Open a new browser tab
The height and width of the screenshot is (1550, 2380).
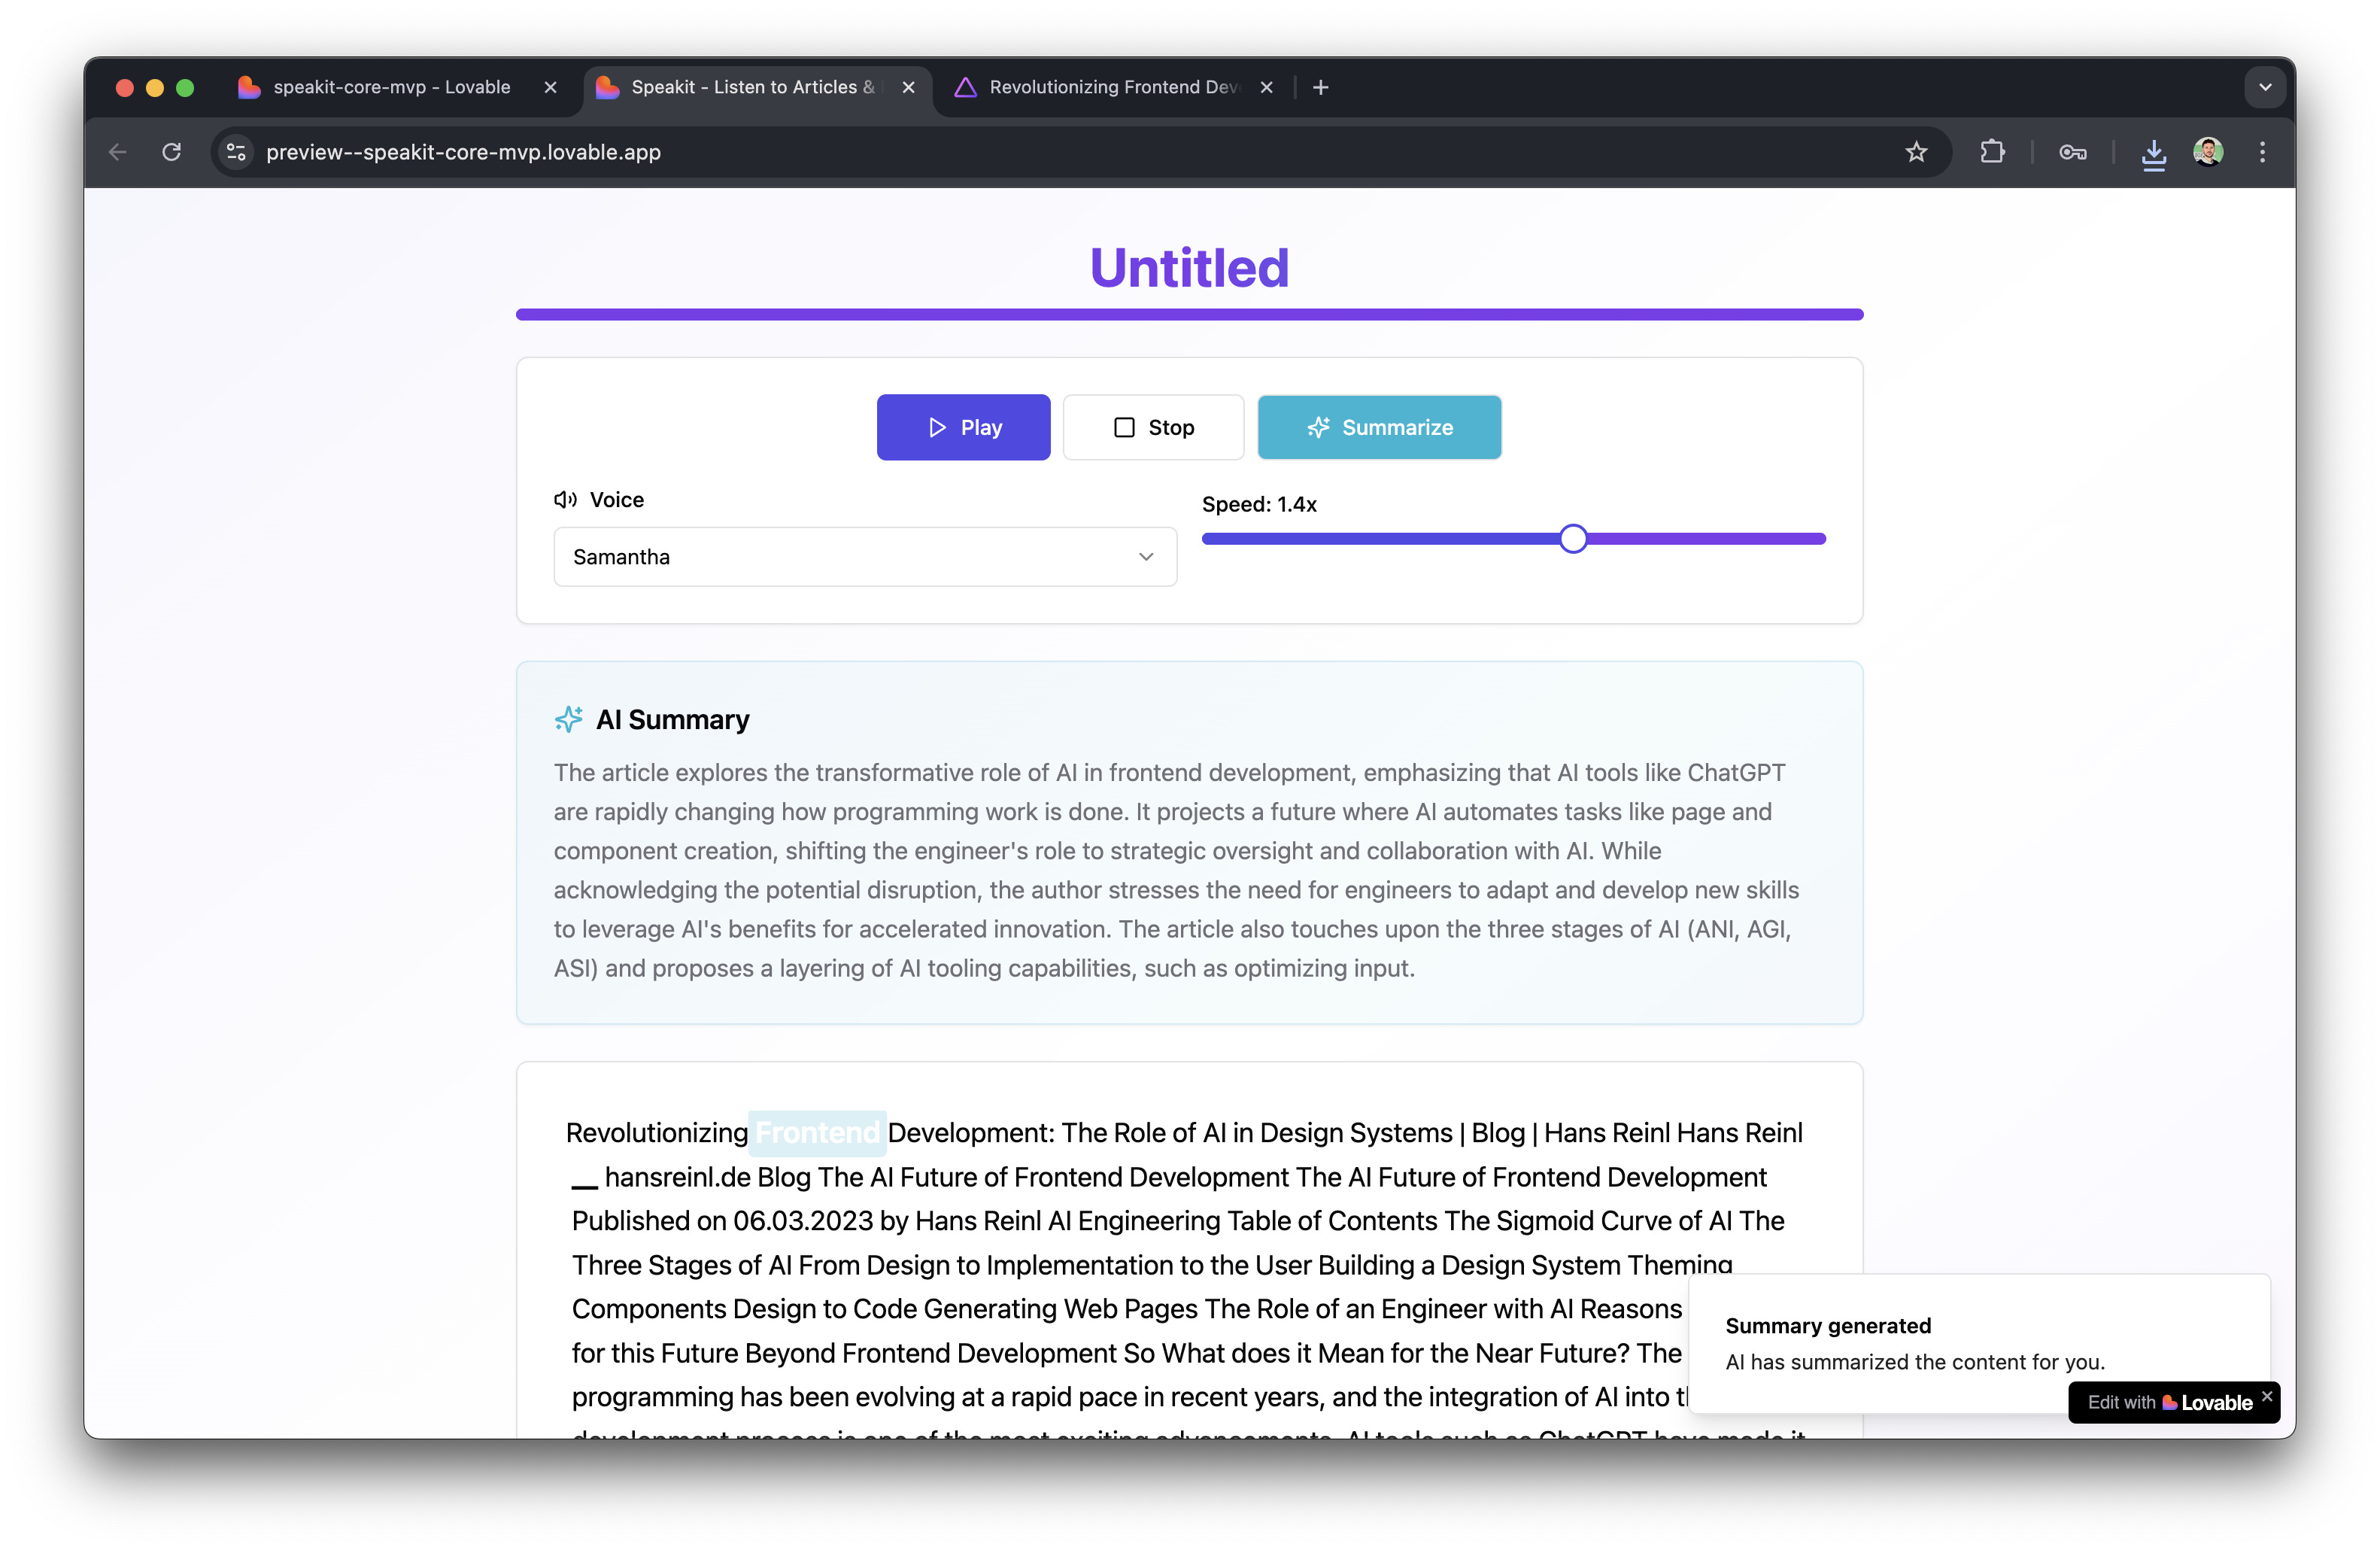pos(1320,88)
